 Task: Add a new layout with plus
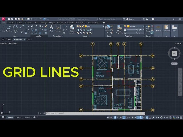tap(35, 117)
